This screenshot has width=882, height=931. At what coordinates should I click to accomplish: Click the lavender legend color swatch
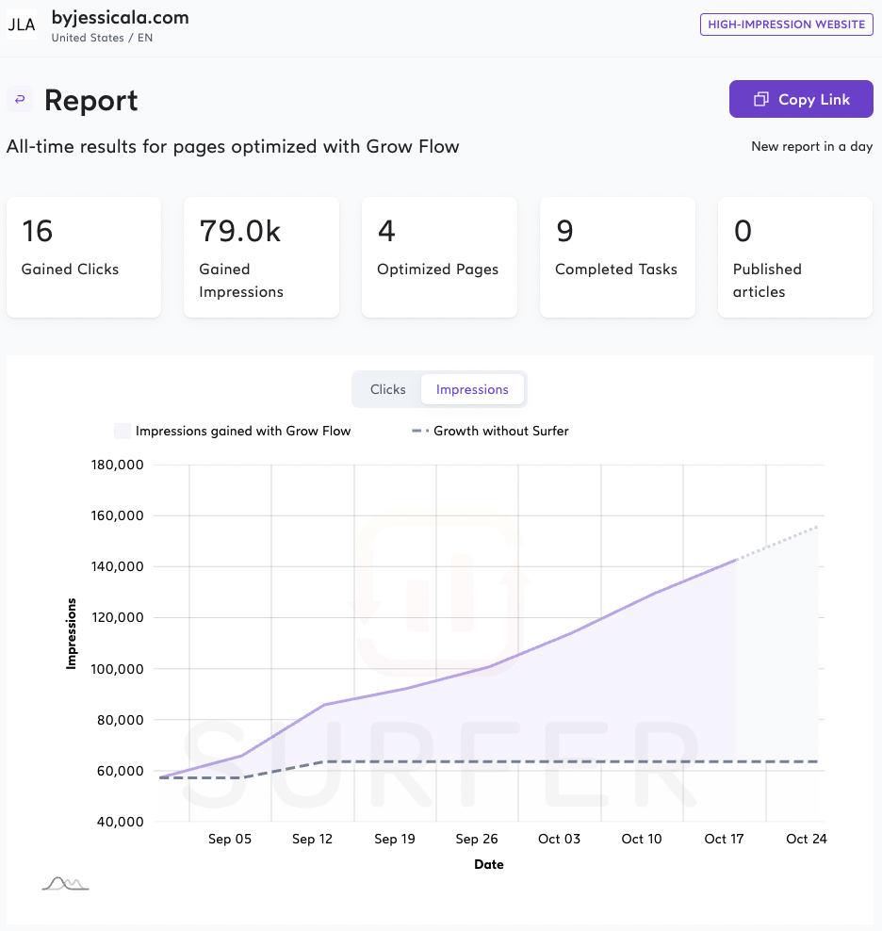122,431
